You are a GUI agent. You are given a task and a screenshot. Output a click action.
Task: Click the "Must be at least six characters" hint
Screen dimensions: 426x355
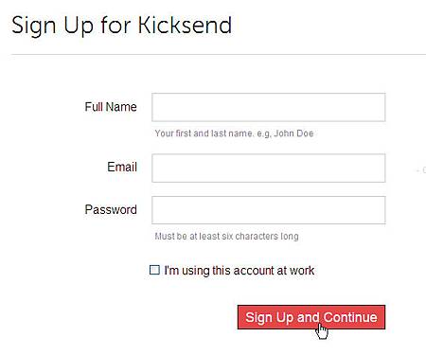click(x=226, y=237)
